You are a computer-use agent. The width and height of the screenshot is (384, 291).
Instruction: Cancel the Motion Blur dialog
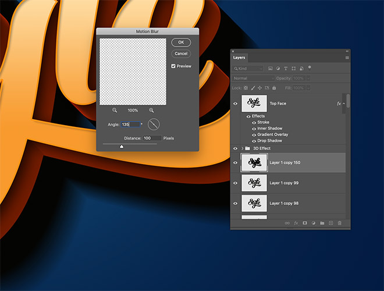[181, 54]
